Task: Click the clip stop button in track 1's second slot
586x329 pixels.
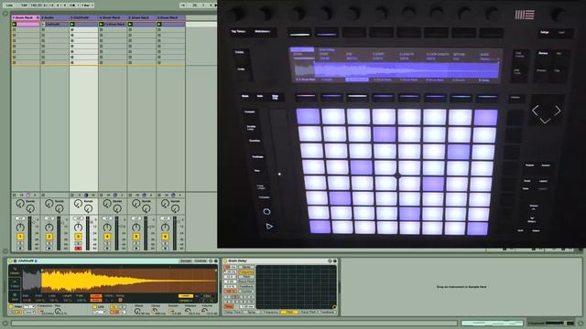Action: tap(15, 30)
